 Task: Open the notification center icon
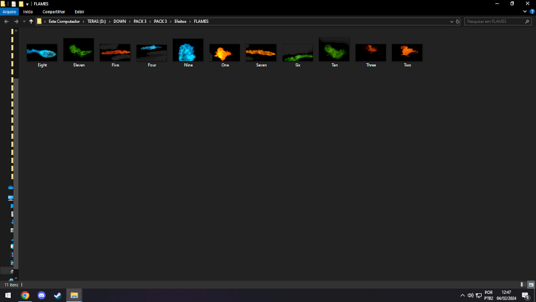[526, 295]
